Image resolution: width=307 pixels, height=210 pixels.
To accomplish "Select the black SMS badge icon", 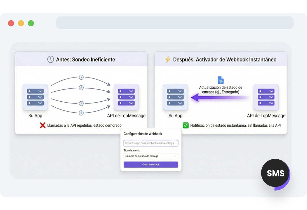I will pyautogui.click(x=275, y=173).
